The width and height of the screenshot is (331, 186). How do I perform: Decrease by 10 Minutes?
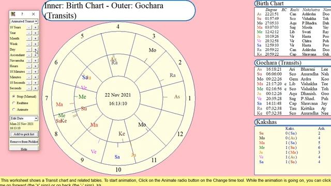click(x=29, y=72)
